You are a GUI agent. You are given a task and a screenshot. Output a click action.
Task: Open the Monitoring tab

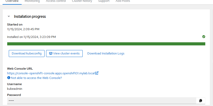click(x=32, y=1)
